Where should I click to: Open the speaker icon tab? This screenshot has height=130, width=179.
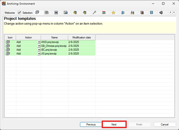click(161, 13)
